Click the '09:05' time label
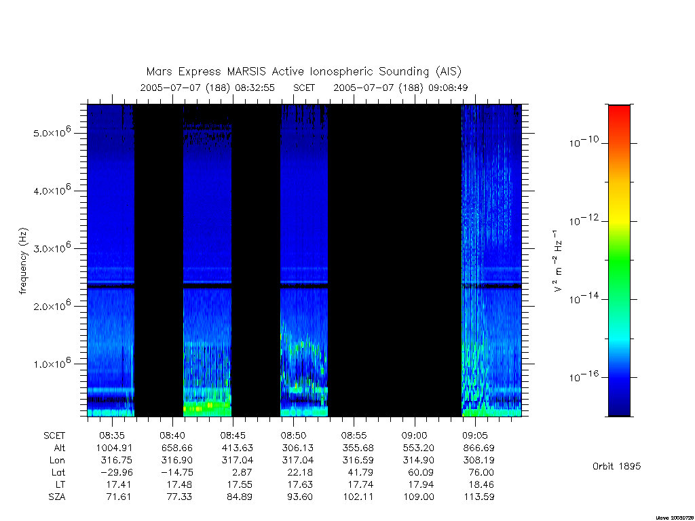695x521 pixels. 474,436
